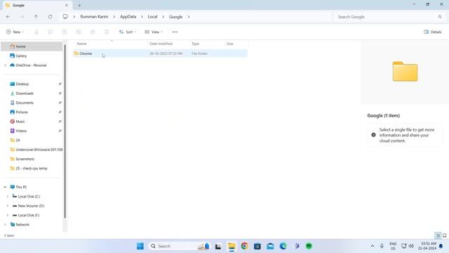
Task: Open Microsoft Edge from the taskbar
Action: pyautogui.click(x=283, y=246)
